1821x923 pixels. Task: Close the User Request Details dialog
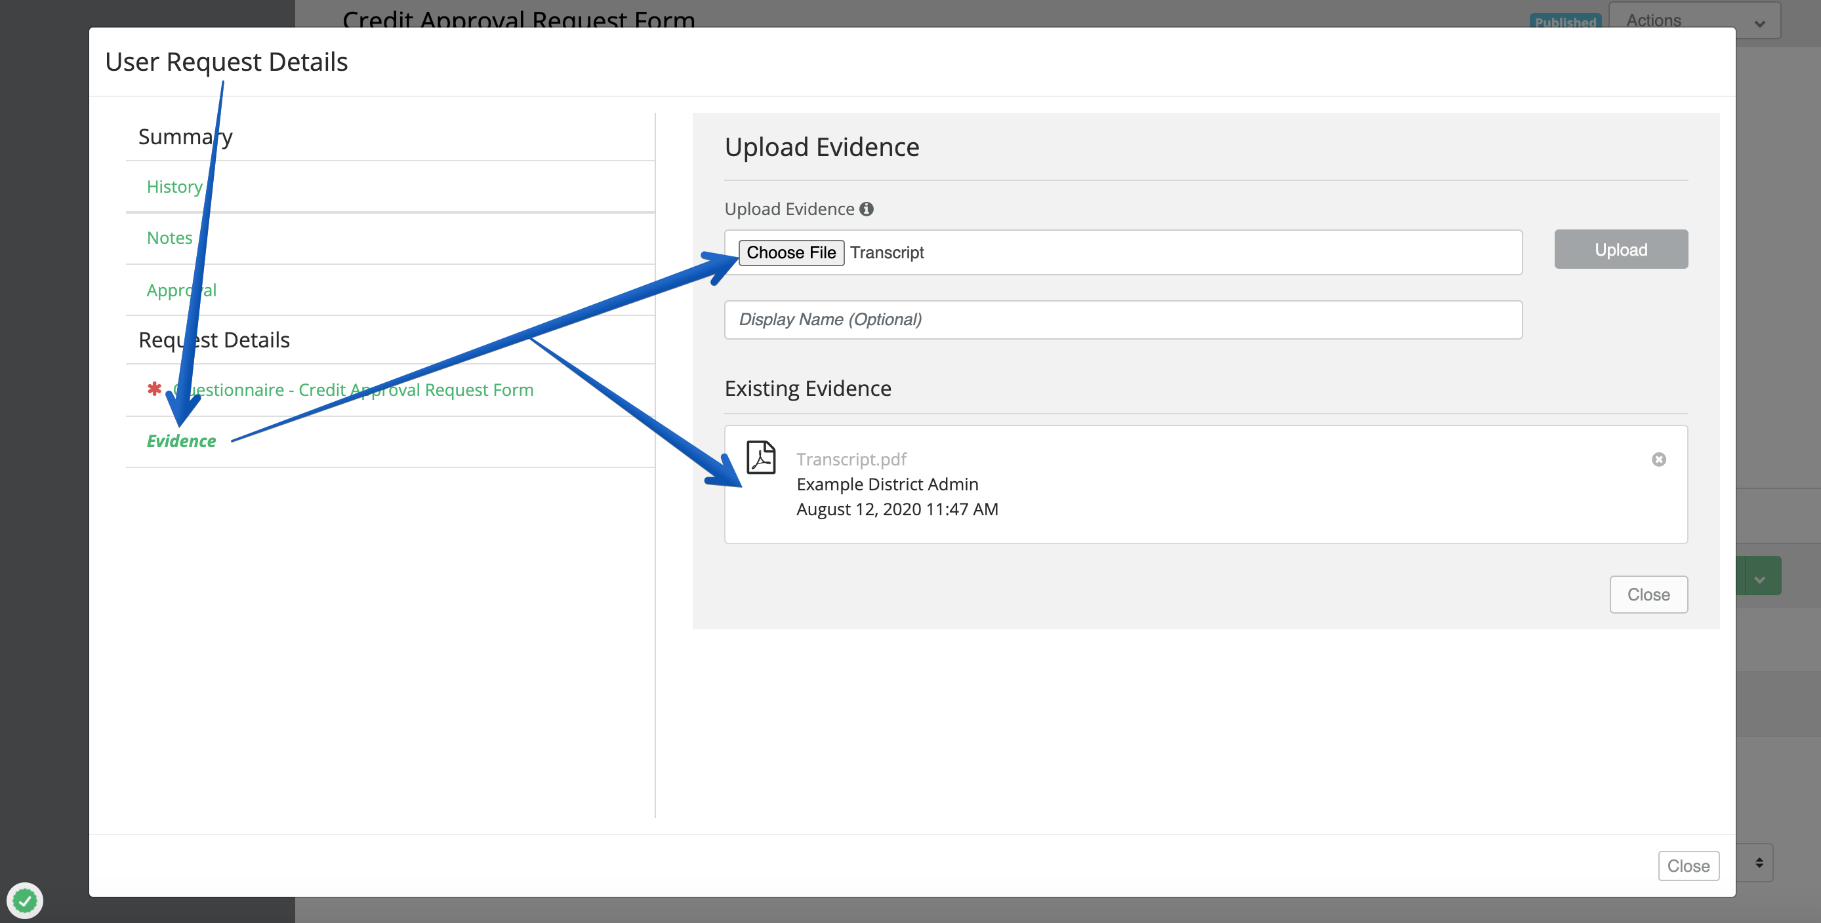tap(1687, 866)
